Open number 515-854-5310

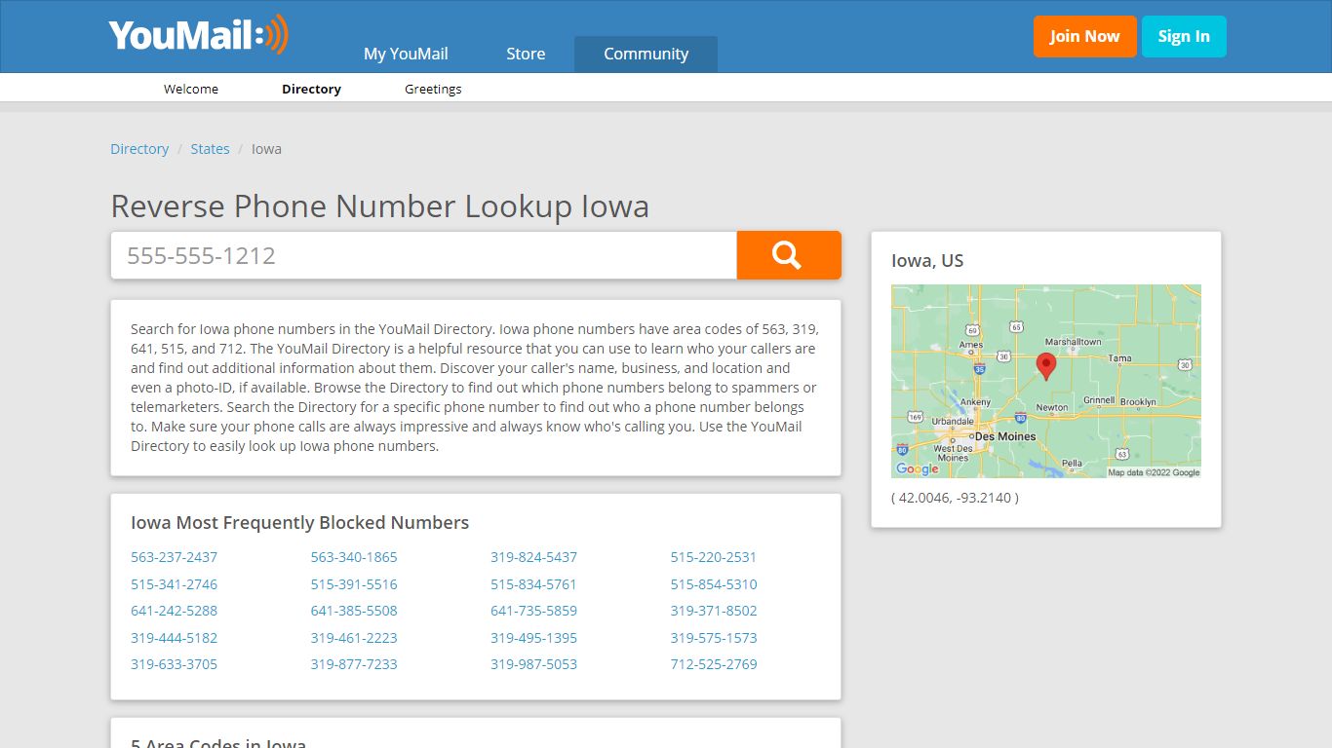pos(713,584)
